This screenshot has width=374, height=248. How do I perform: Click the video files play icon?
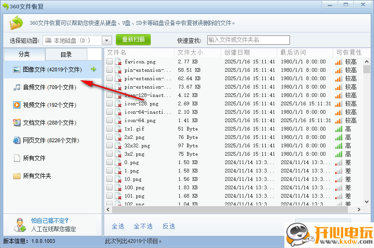[17, 105]
